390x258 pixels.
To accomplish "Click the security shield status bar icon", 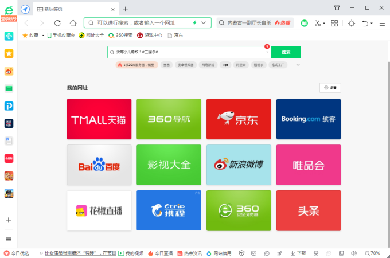I will [x=241, y=253].
